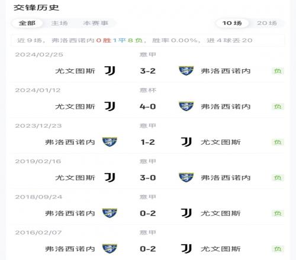Switch to the 20场 match count option
The image size is (296, 260).
pos(267,23)
